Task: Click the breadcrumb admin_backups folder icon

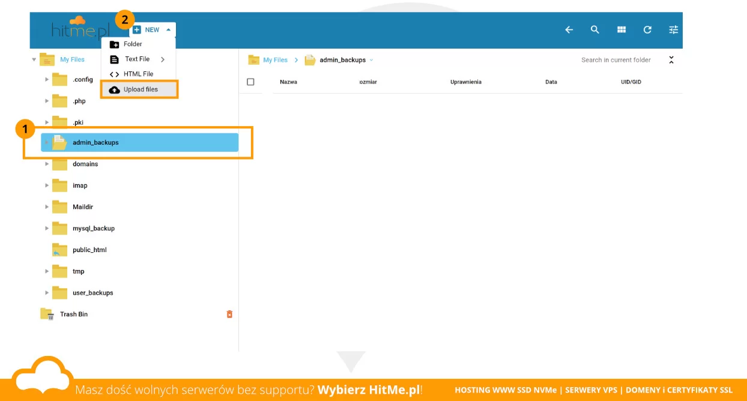Action: click(310, 60)
